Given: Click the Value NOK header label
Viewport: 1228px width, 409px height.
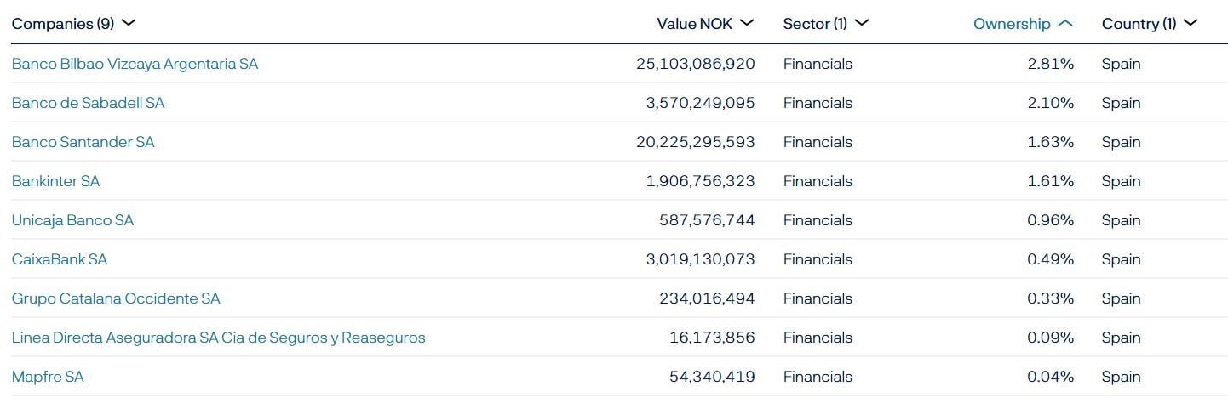Looking at the screenshot, I should tap(694, 24).
